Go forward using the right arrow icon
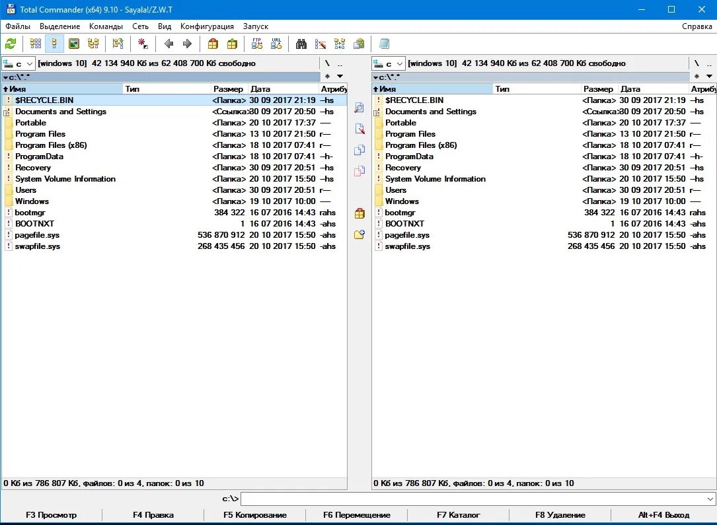717x525 pixels. tap(187, 44)
